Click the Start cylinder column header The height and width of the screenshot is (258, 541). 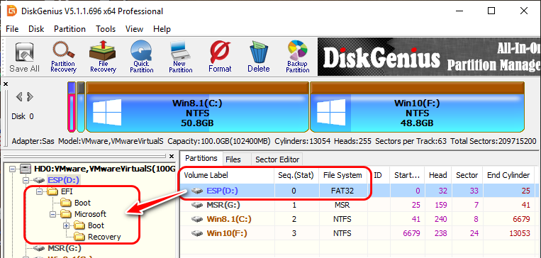coord(407,175)
